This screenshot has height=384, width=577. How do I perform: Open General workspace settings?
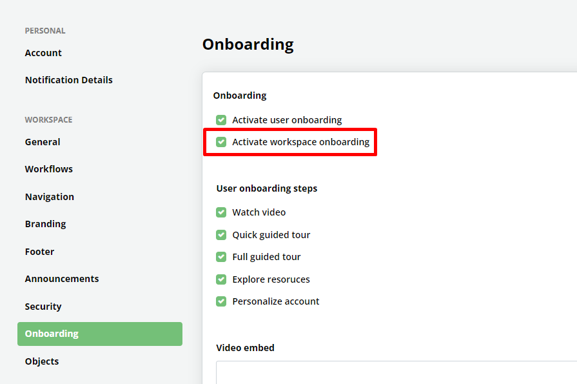(43, 142)
